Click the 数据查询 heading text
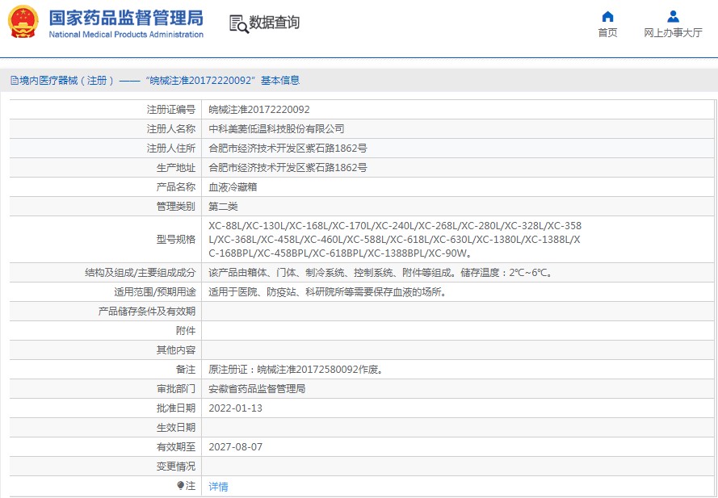The width and height of the screenshot is (718, 498). 274,23
